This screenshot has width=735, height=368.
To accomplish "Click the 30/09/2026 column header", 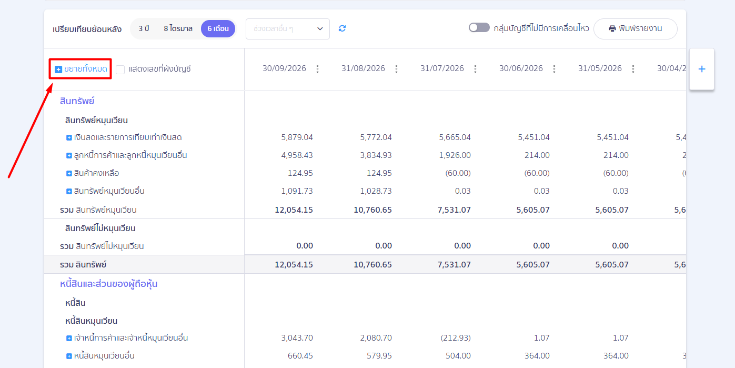I will coord(284,69).
